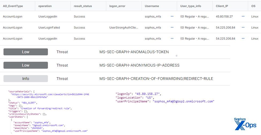The width and height of the screenshot is (261, 135).
Task: Click the result_status column header
Action: (x=83, y=6)
